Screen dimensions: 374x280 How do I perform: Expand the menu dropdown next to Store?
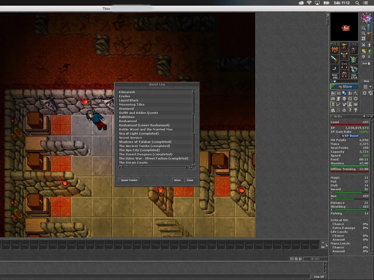(367, 86)
